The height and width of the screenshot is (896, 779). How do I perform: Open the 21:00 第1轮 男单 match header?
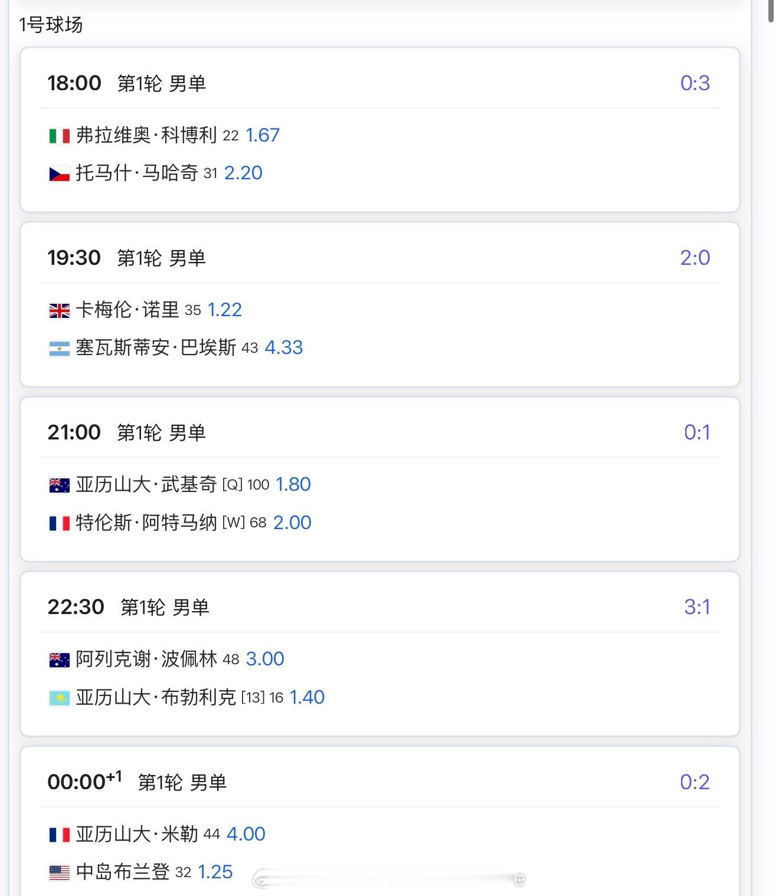[x=127, y=432]
